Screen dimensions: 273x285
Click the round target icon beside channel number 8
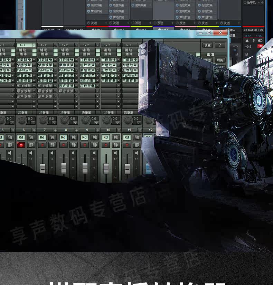click(77, 130)
